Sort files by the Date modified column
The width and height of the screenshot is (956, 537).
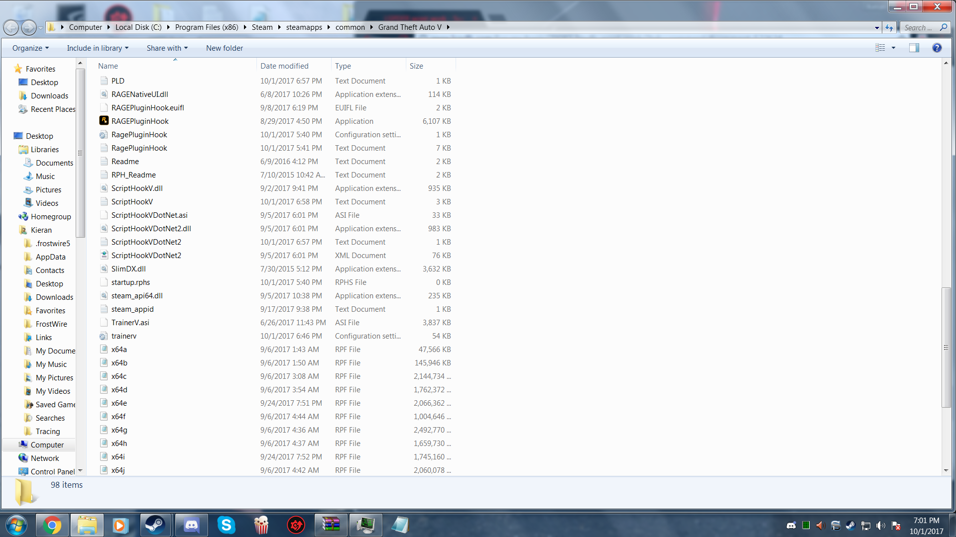point(284,66)
